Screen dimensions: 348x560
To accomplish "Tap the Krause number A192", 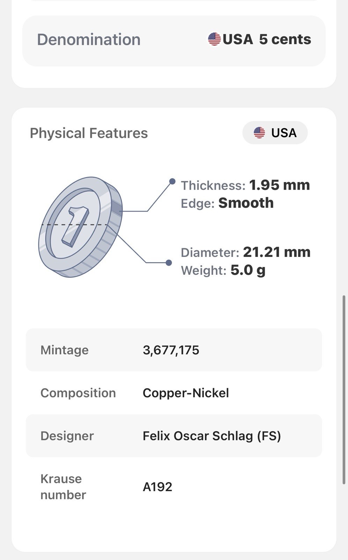I will 157,487.
